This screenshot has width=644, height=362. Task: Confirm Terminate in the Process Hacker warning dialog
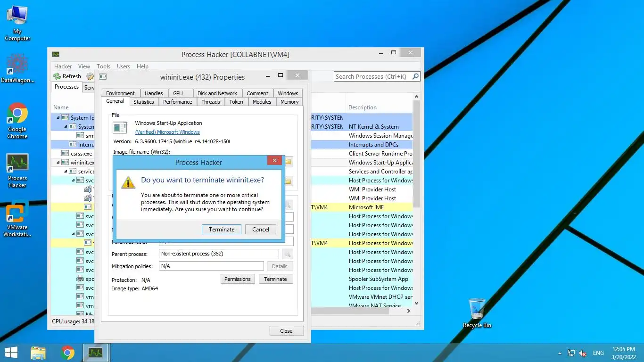pos(222,229)
